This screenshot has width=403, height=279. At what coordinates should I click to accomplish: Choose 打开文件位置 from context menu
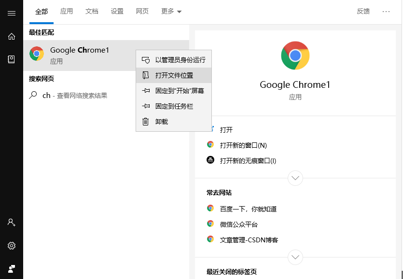174,75
